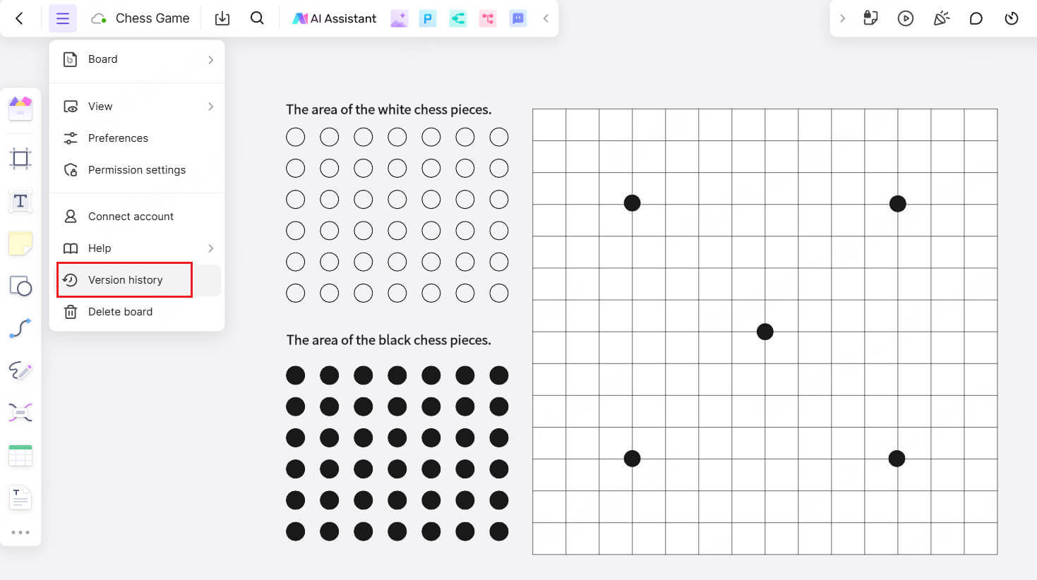Expand the Help submenu
Viewport: 1037px width, 580px height.
(x=137, y=248)
